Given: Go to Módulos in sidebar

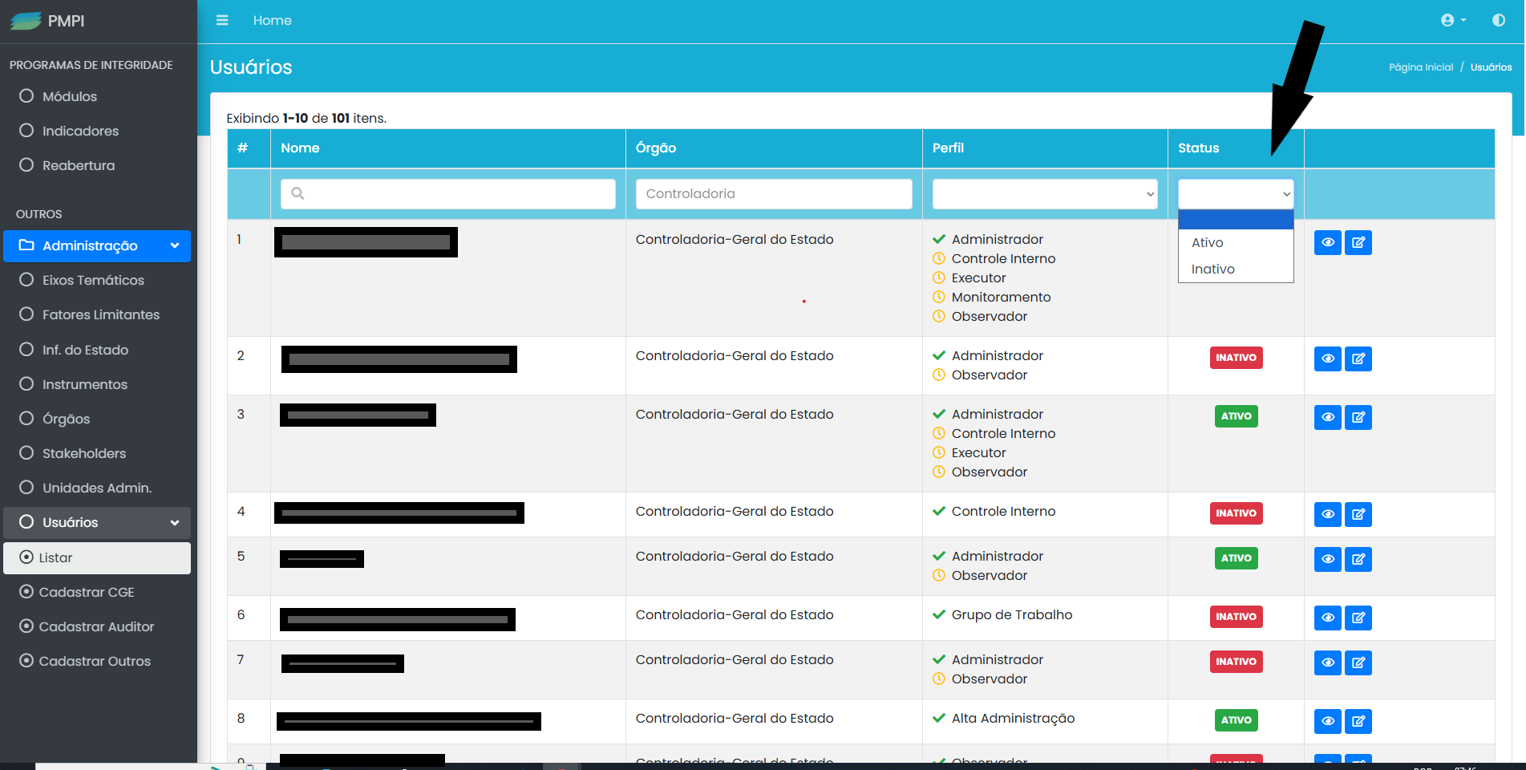Looking at the screenshot, I should (70, 96).
